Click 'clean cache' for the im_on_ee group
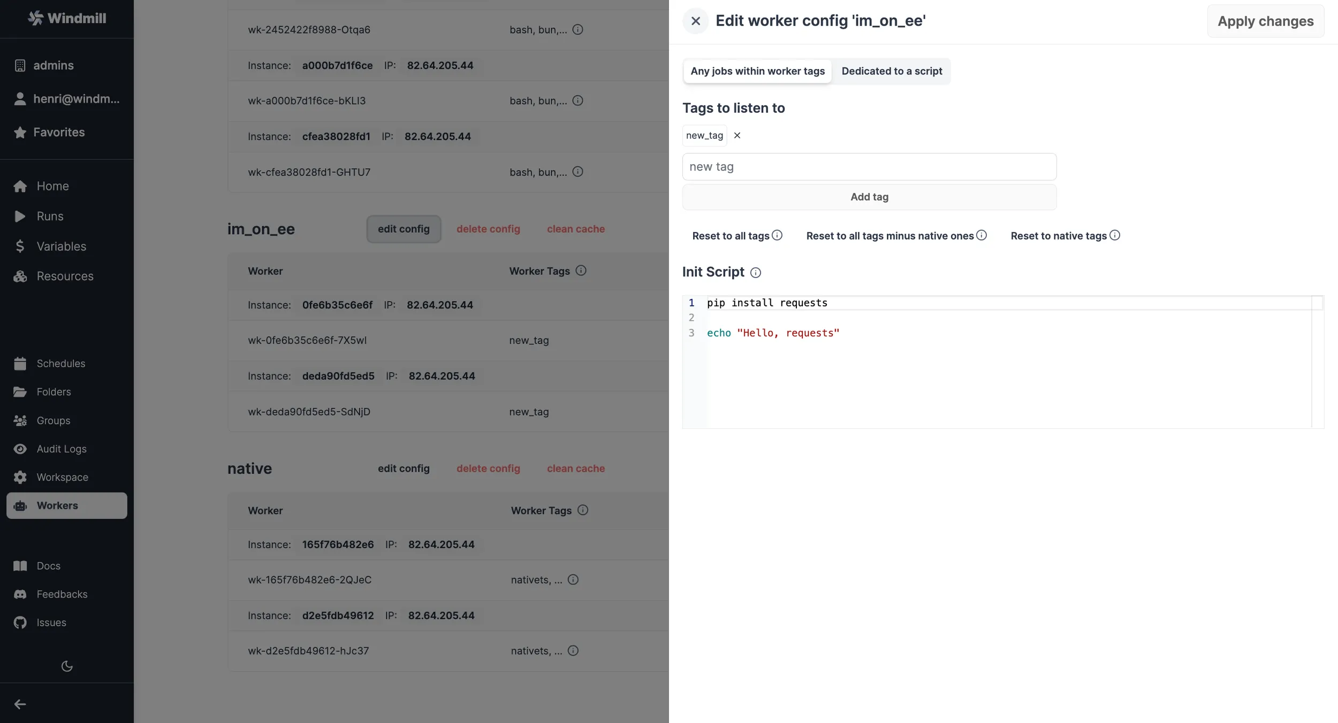Viewport: 1338px width, 723px height. pyautogui.click(x=575, y=228)
